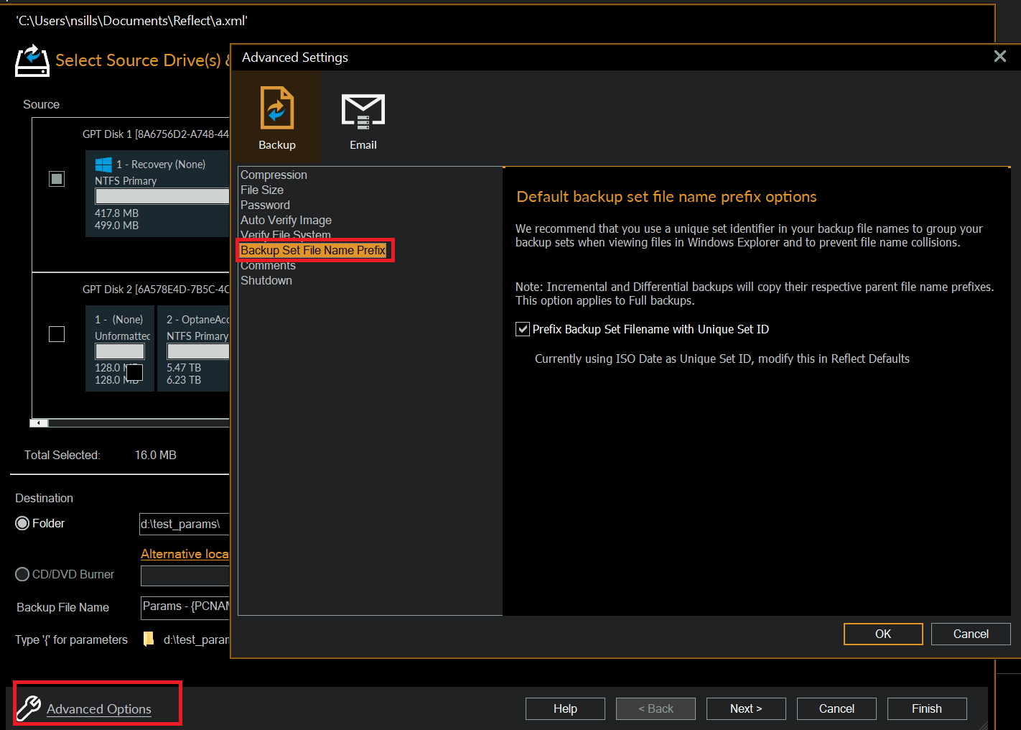Screen dimensions: 1021x730
Task: Edit the Backup File Name field
Action: (184, 607)
